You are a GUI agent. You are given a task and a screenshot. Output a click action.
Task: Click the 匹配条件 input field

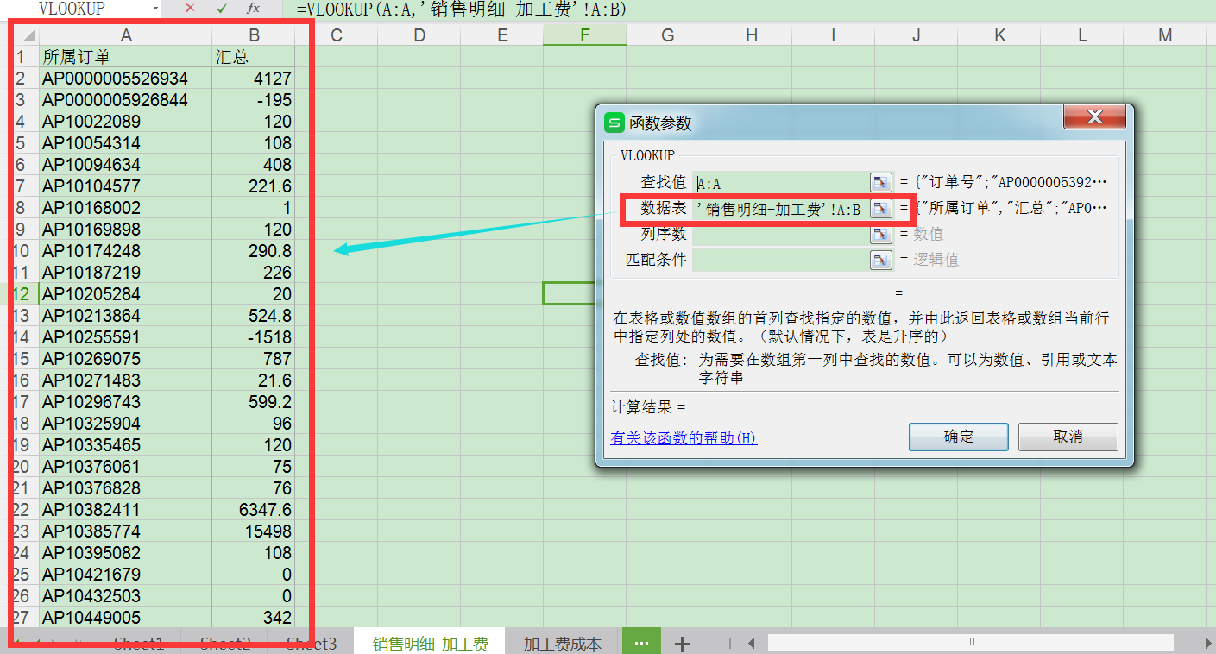pyautogui.click(x=781, y=260)
